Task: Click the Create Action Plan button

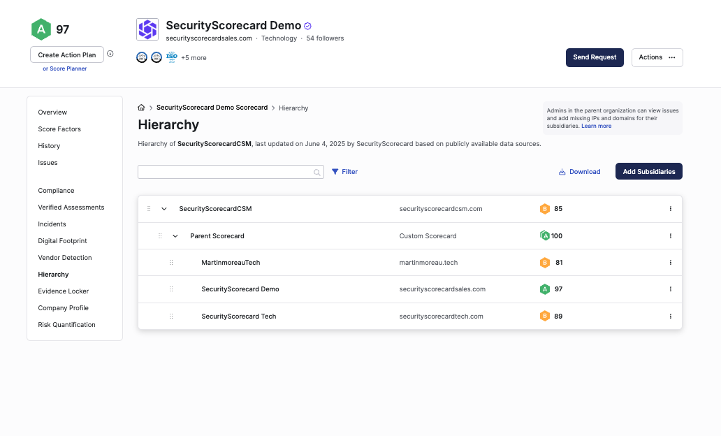Action: click(67, 54)
